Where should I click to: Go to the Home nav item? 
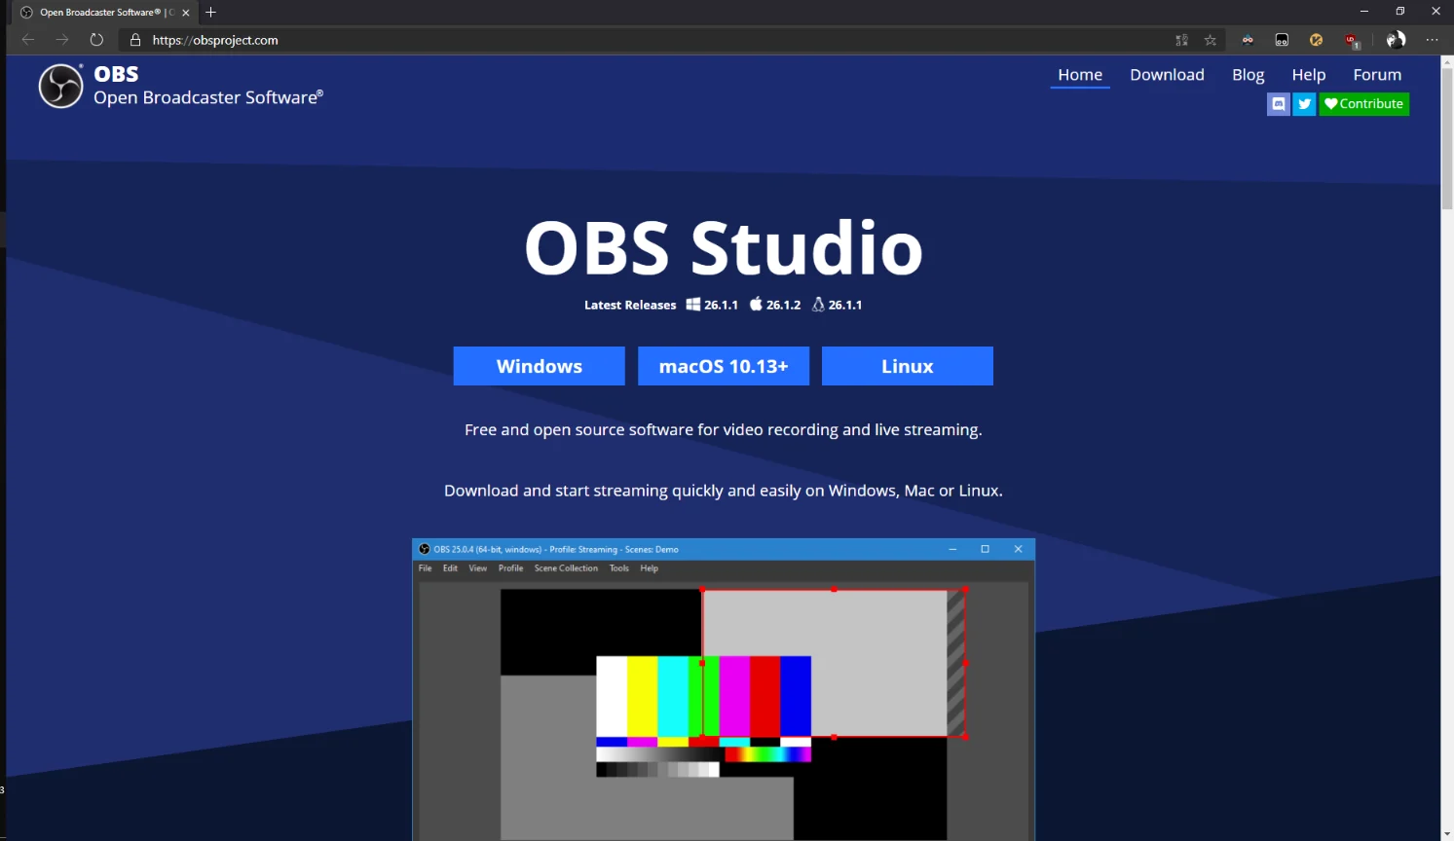[1080, 75]
